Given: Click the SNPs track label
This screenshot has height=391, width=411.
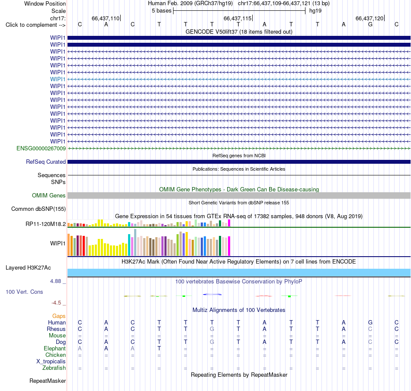Looking at the screenshot, I should click(x=58, y=182).
